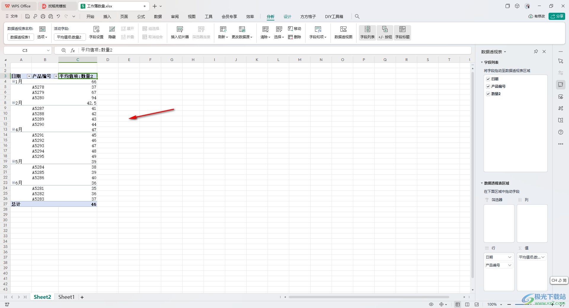Click the zoom slider in status bar
The image size is (569, 308).
point(530,304)
